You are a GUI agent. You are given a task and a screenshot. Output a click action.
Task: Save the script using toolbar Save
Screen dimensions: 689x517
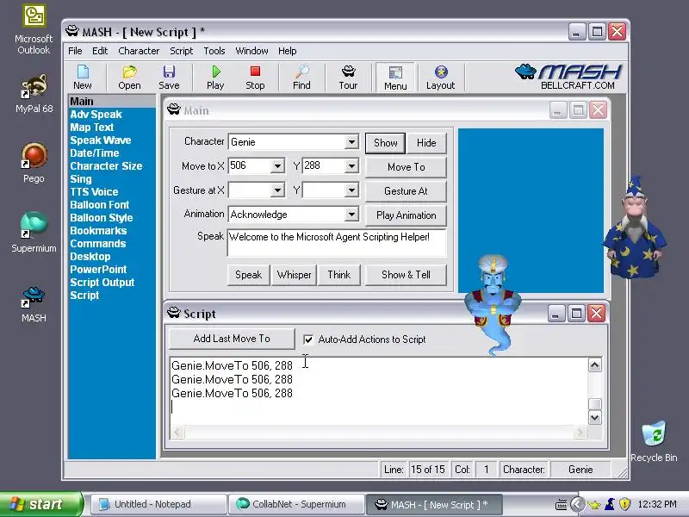click(x=169, y=78)
